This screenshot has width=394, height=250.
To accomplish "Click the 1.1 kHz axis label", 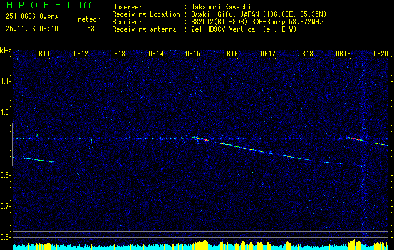I will [6, 81].
